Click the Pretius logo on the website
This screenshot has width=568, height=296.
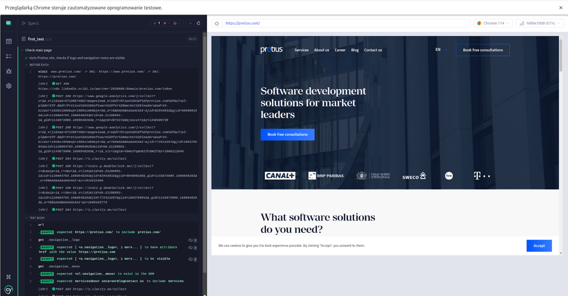click(x=271, y=50)
